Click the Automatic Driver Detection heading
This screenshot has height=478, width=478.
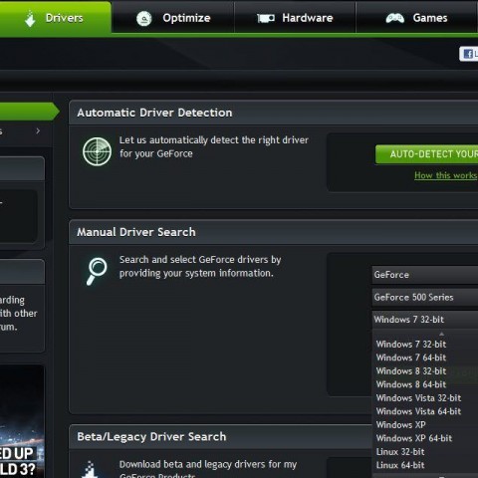[154, 113]
